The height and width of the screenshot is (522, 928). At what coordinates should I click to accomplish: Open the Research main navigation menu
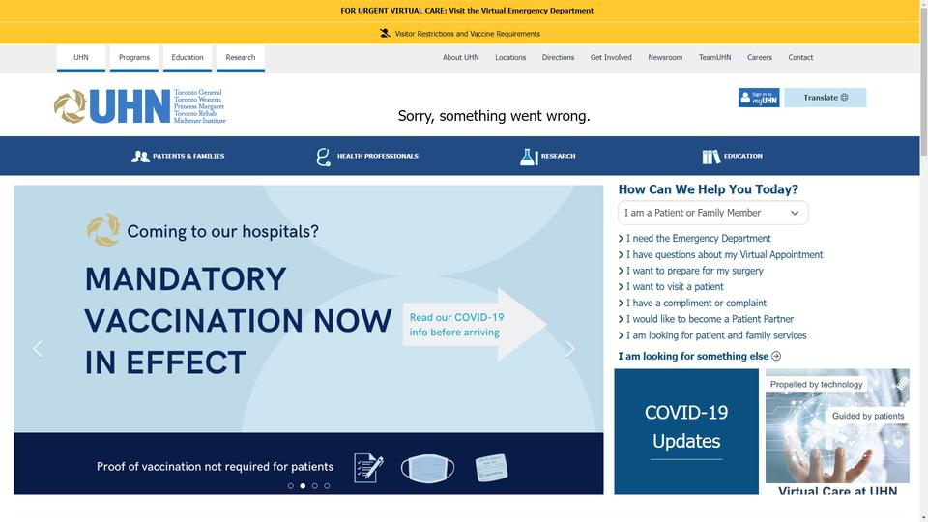[x=547, y=157]
